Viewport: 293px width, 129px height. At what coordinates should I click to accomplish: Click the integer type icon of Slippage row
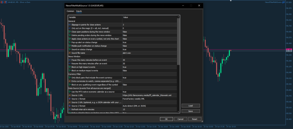pos(70,25)
